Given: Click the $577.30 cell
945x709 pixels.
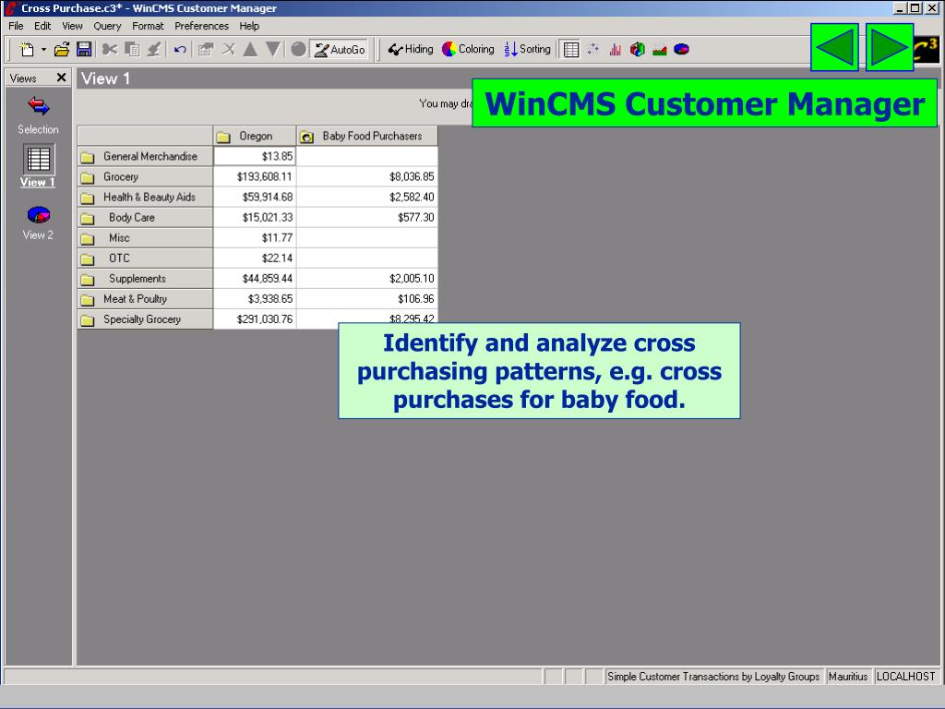Looking at the screenshot, I should [x=367, y=218].
